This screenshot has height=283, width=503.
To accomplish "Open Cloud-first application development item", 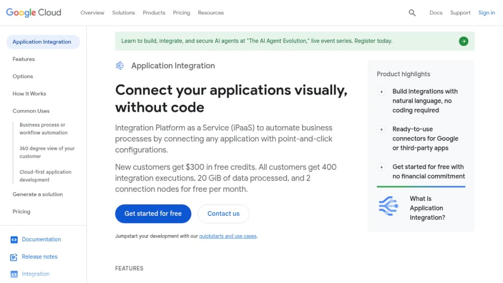I will pyautogui.click(x=46, y=176).
